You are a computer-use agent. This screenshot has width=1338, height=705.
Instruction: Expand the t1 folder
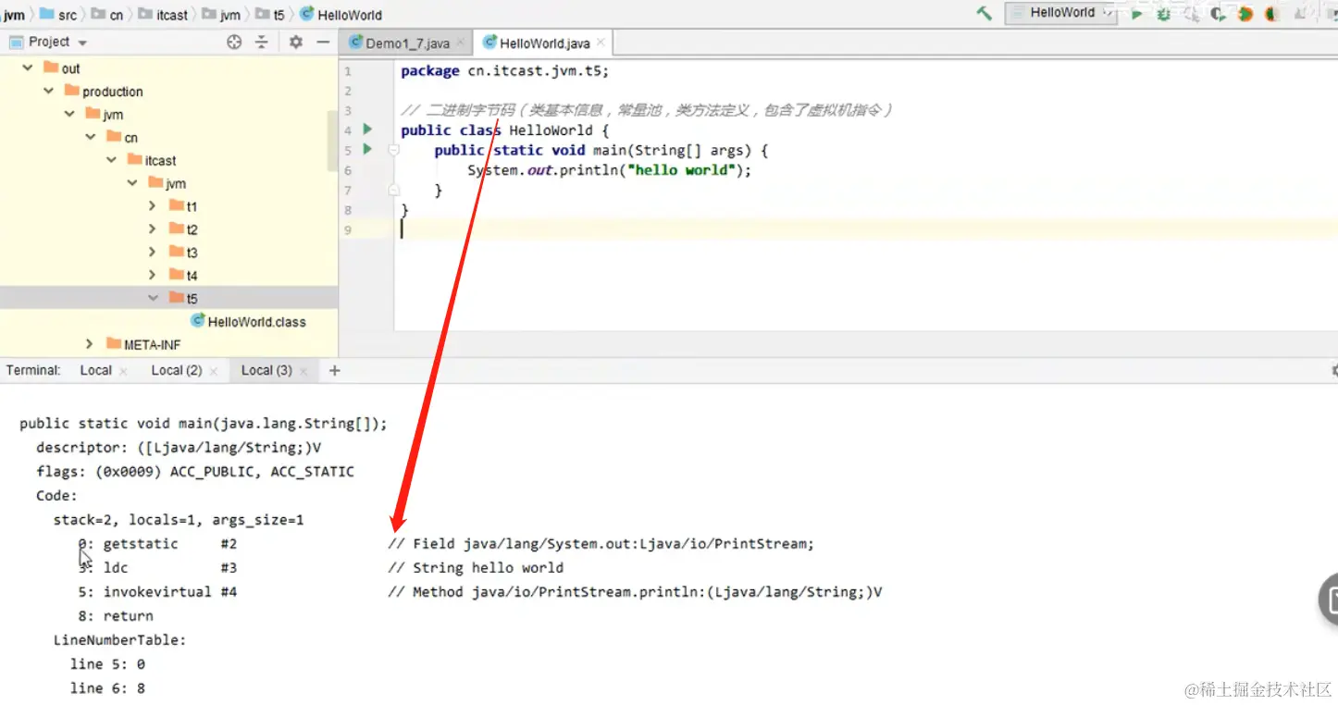coord(152,205)
